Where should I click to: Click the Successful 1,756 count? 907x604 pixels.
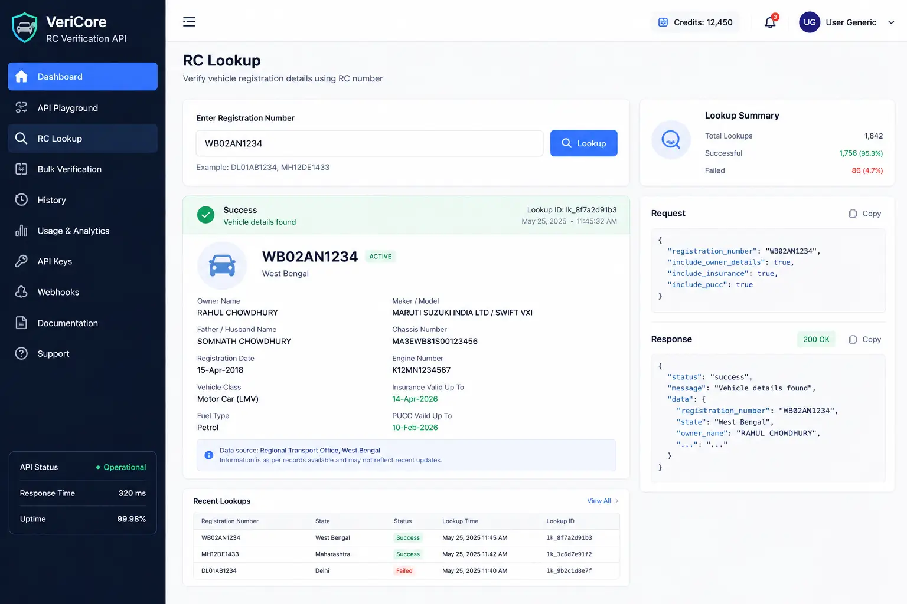pyautogui.click(x=861, y=153)
